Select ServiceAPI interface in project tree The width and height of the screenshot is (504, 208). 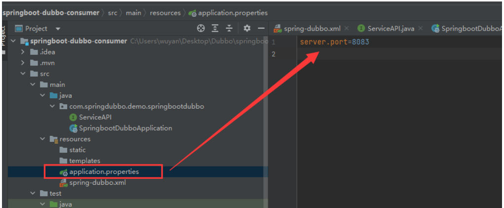point(90,118)
